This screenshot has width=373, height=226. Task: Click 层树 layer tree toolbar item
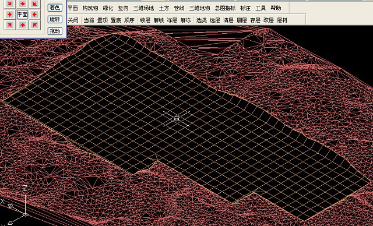[x=282, y=20]
